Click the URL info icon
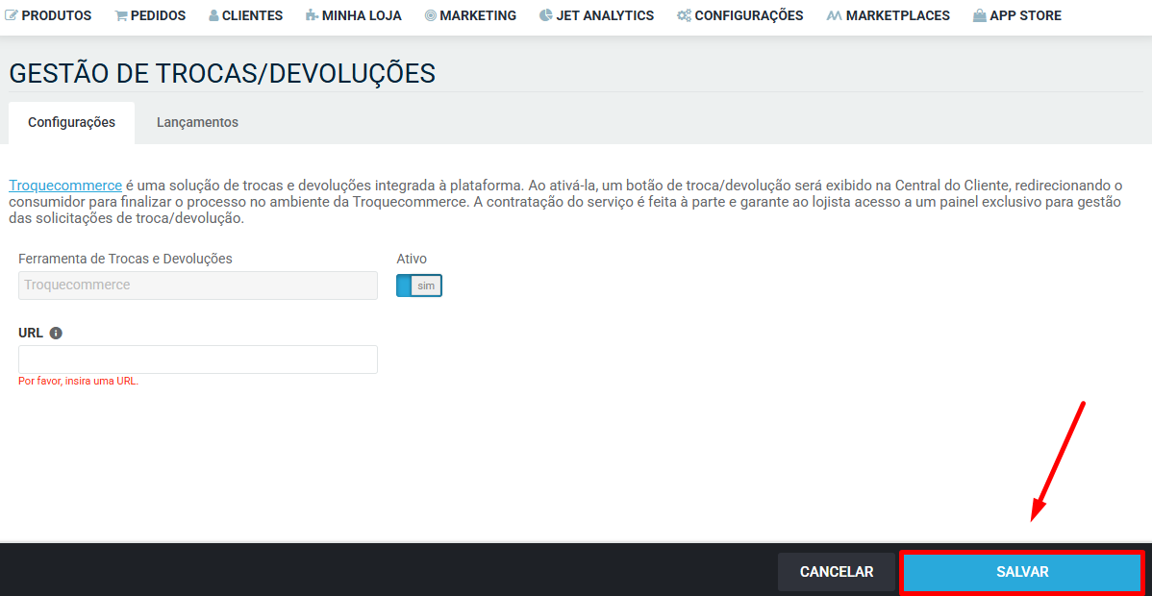 point(56,333)
